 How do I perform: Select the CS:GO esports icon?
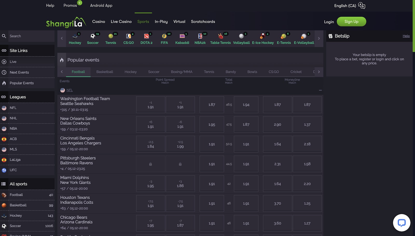[128, 36]
